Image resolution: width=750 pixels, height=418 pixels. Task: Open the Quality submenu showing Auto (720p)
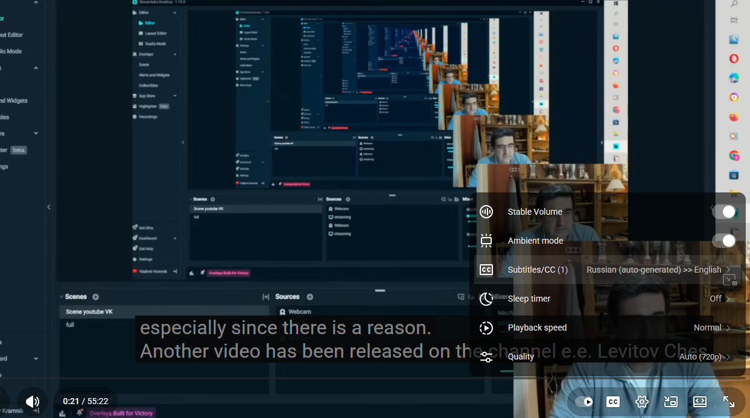(608, 356)
